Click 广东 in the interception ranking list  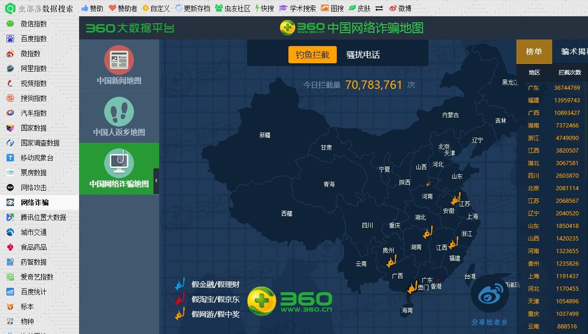coord(534,87)
